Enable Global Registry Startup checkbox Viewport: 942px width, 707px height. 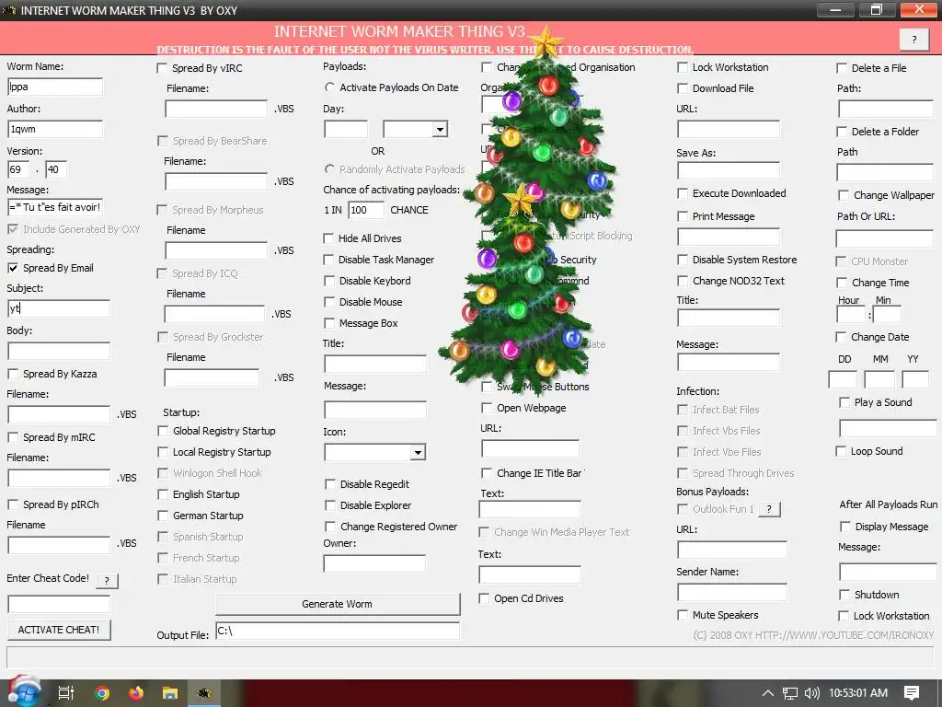tap(163, 431)
